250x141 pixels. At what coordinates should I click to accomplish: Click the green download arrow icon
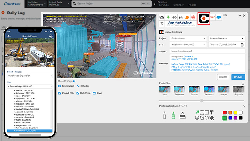tap(168, 17)
